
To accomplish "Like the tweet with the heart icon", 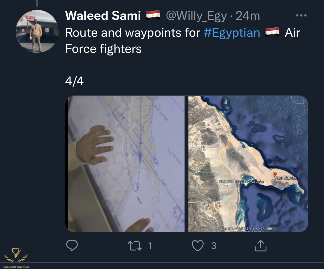I will point(198,246).
